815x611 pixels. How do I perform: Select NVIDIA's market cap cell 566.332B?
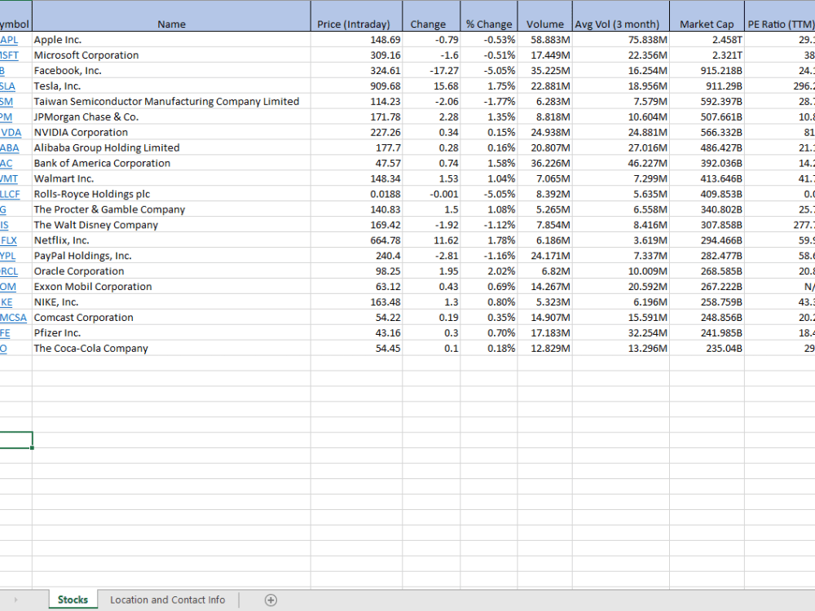click(707, 132)
